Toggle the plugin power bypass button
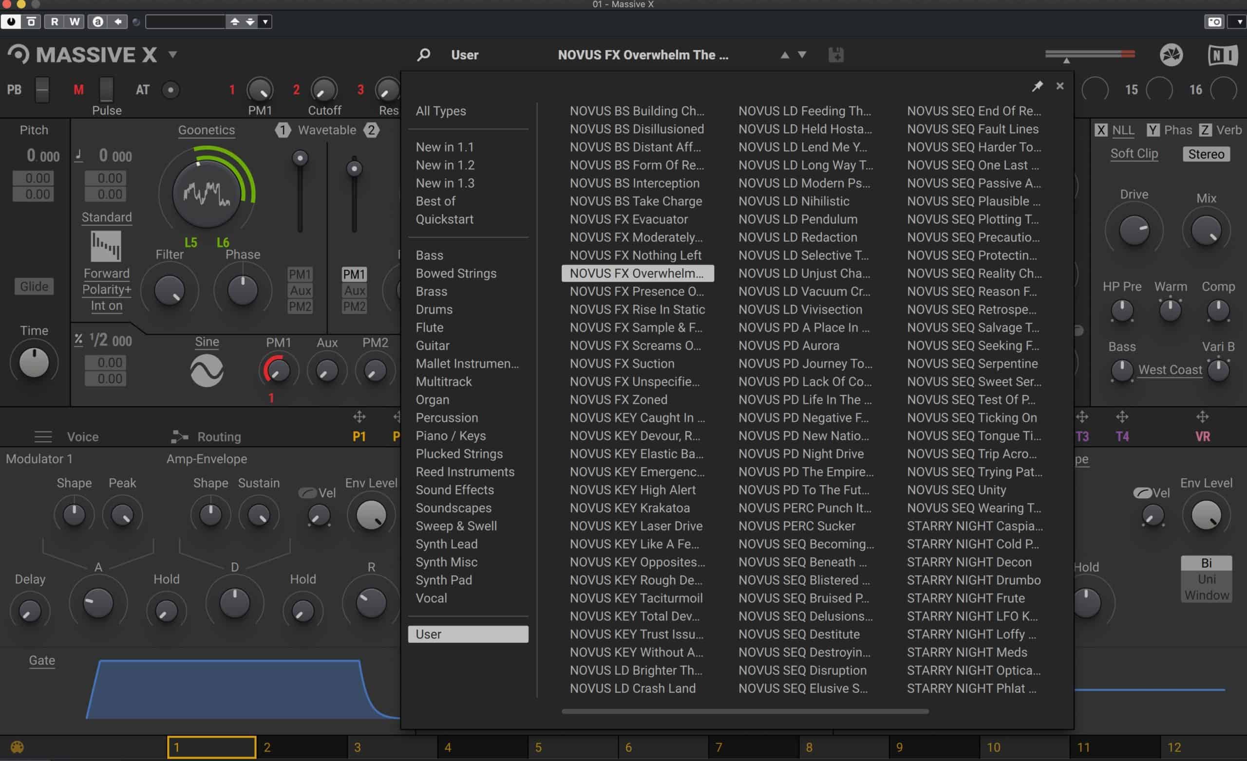 [x=11, y=22]
